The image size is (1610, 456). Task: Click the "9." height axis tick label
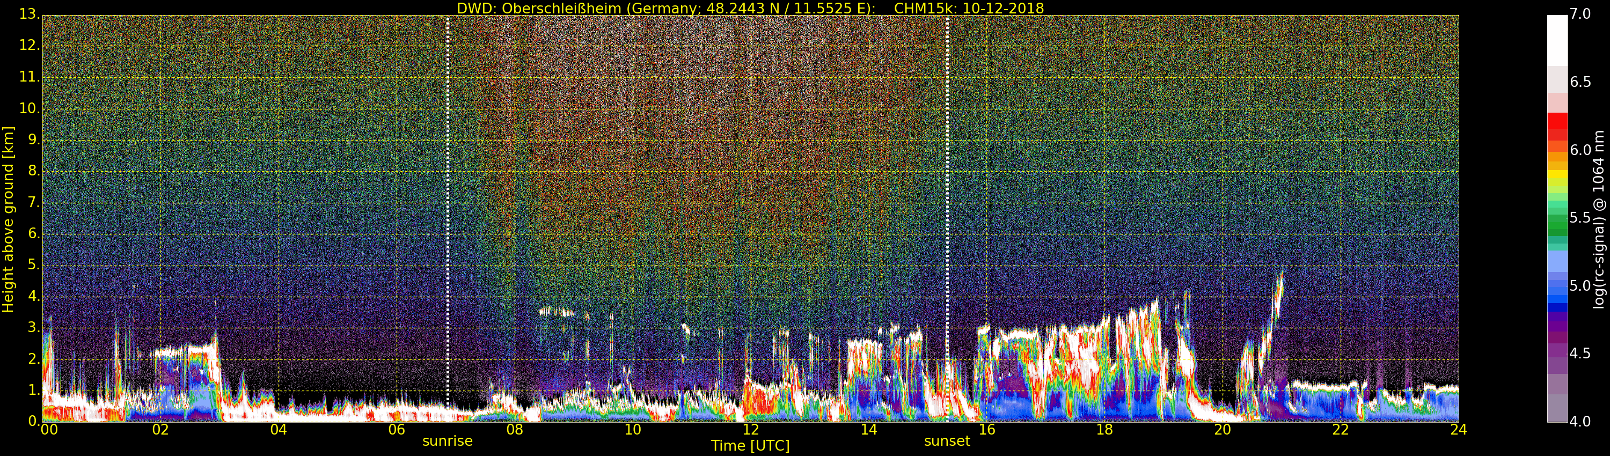pyautogui.click(x=34, y=139)
